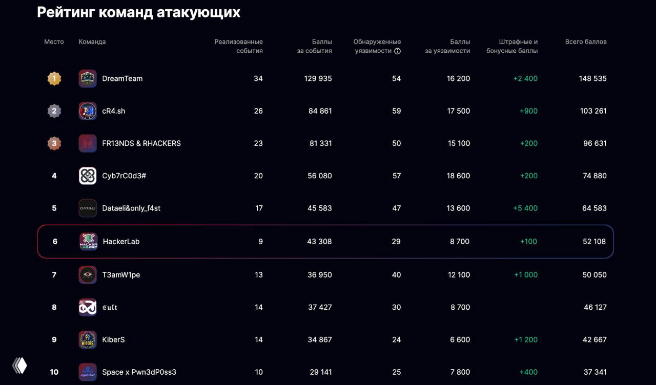Click HackerLab bonus value +100
This screenshot has width=656, height=385.
[528, 242]
